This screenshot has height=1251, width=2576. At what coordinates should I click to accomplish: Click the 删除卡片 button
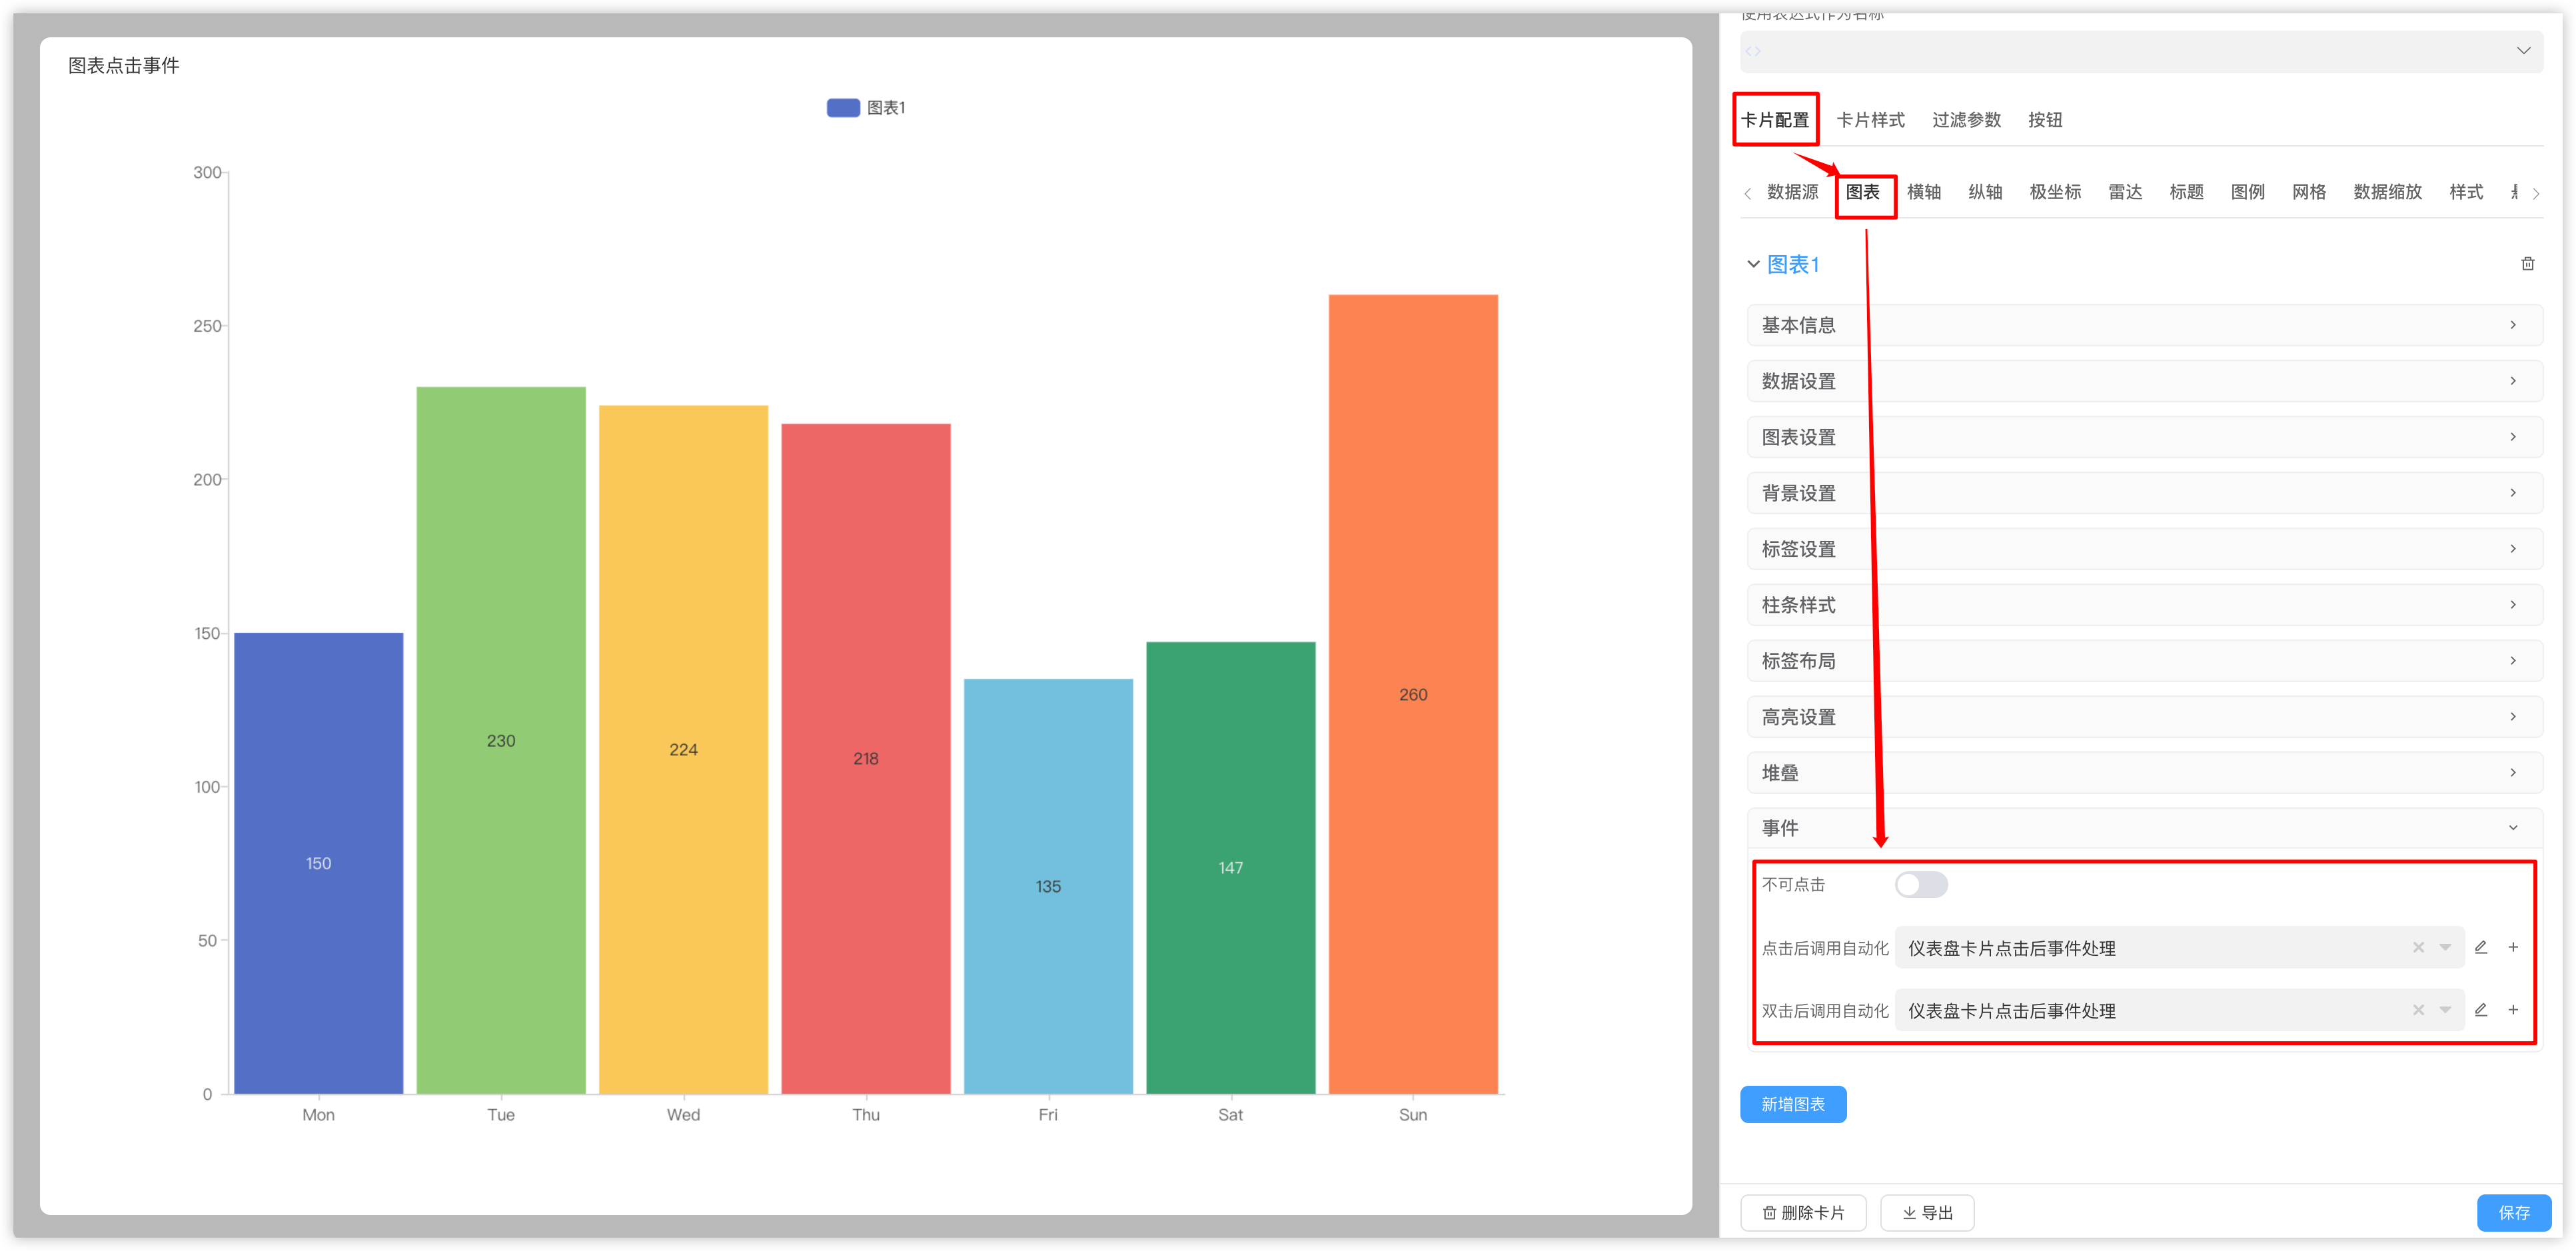click(1803, 1212)
